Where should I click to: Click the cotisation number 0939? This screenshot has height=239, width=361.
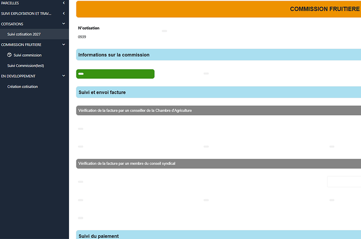(82, 37)
